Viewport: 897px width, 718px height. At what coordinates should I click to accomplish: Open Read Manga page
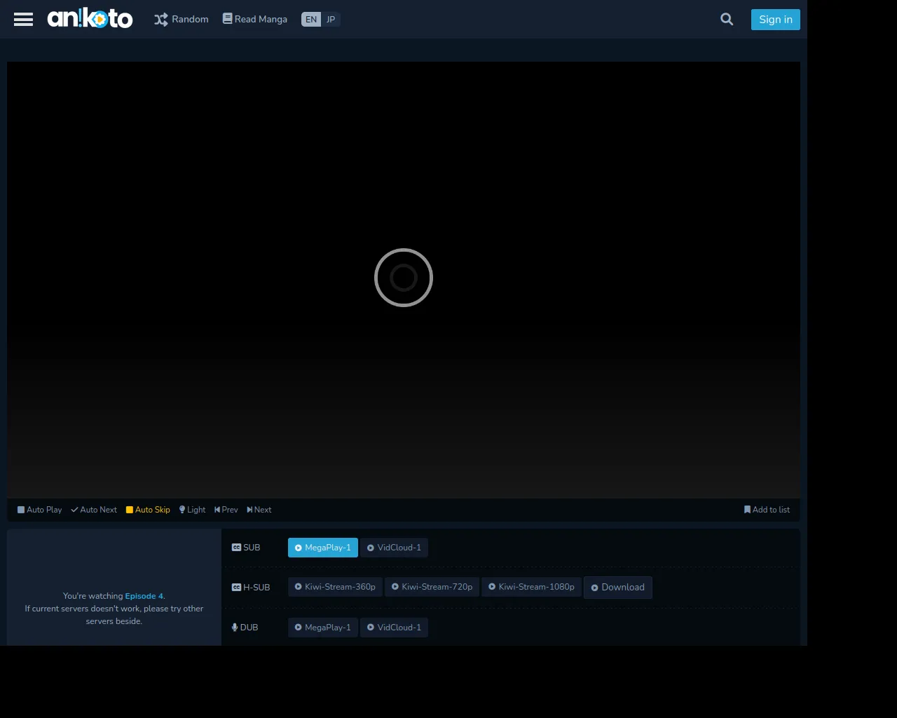pos(254,20)
